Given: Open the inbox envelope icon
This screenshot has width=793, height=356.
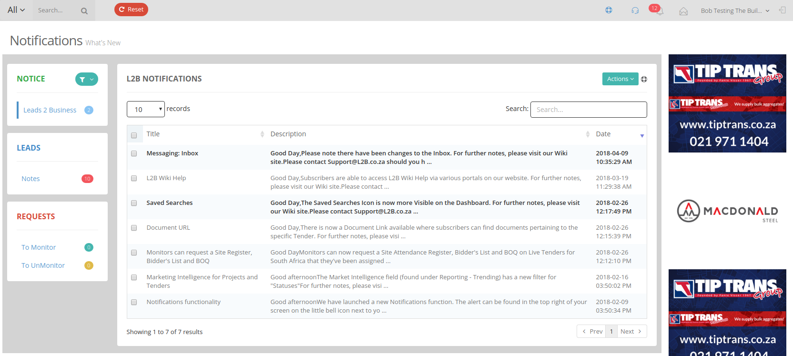Looking at the screenshot, I should [683, 11].
